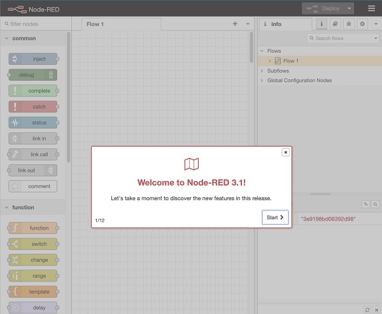This screenshot has height=314, width=382.
Task: Click the palette vertical scrollbar
Action: click(69, 97)
